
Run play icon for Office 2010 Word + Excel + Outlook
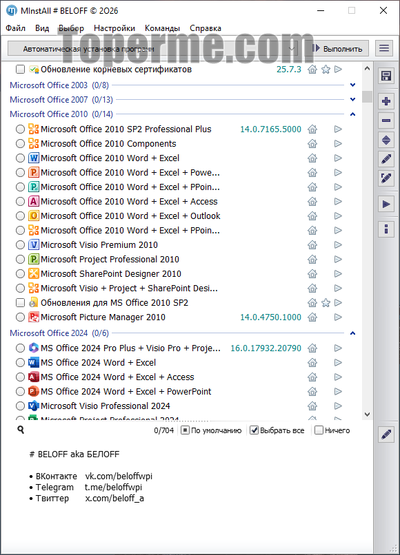click(x=338, y=216)
